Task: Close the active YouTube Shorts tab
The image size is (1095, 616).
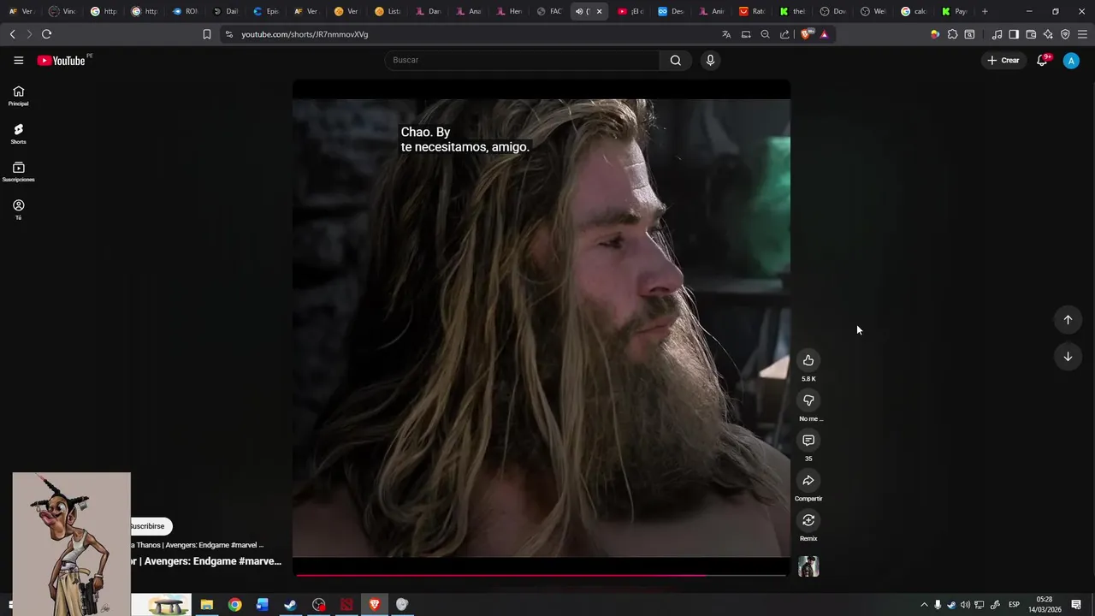Action: click(599, 11)
